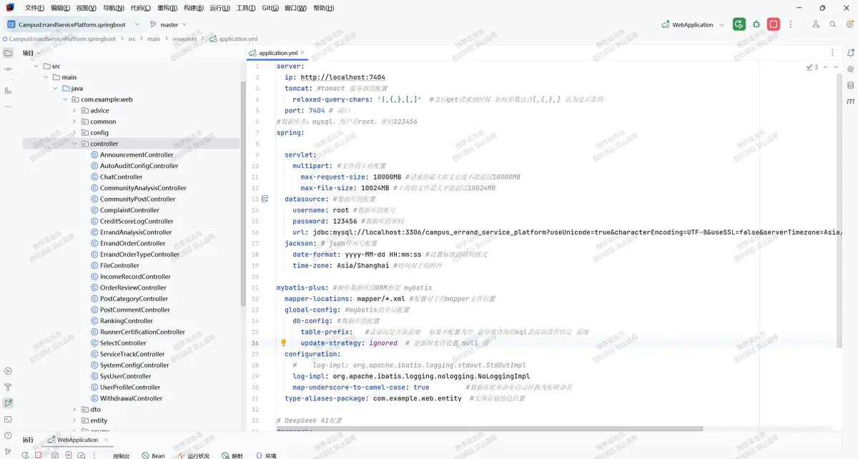
Task: Click the http://localhost:7404 link in editor
Action: pos(342,77)
